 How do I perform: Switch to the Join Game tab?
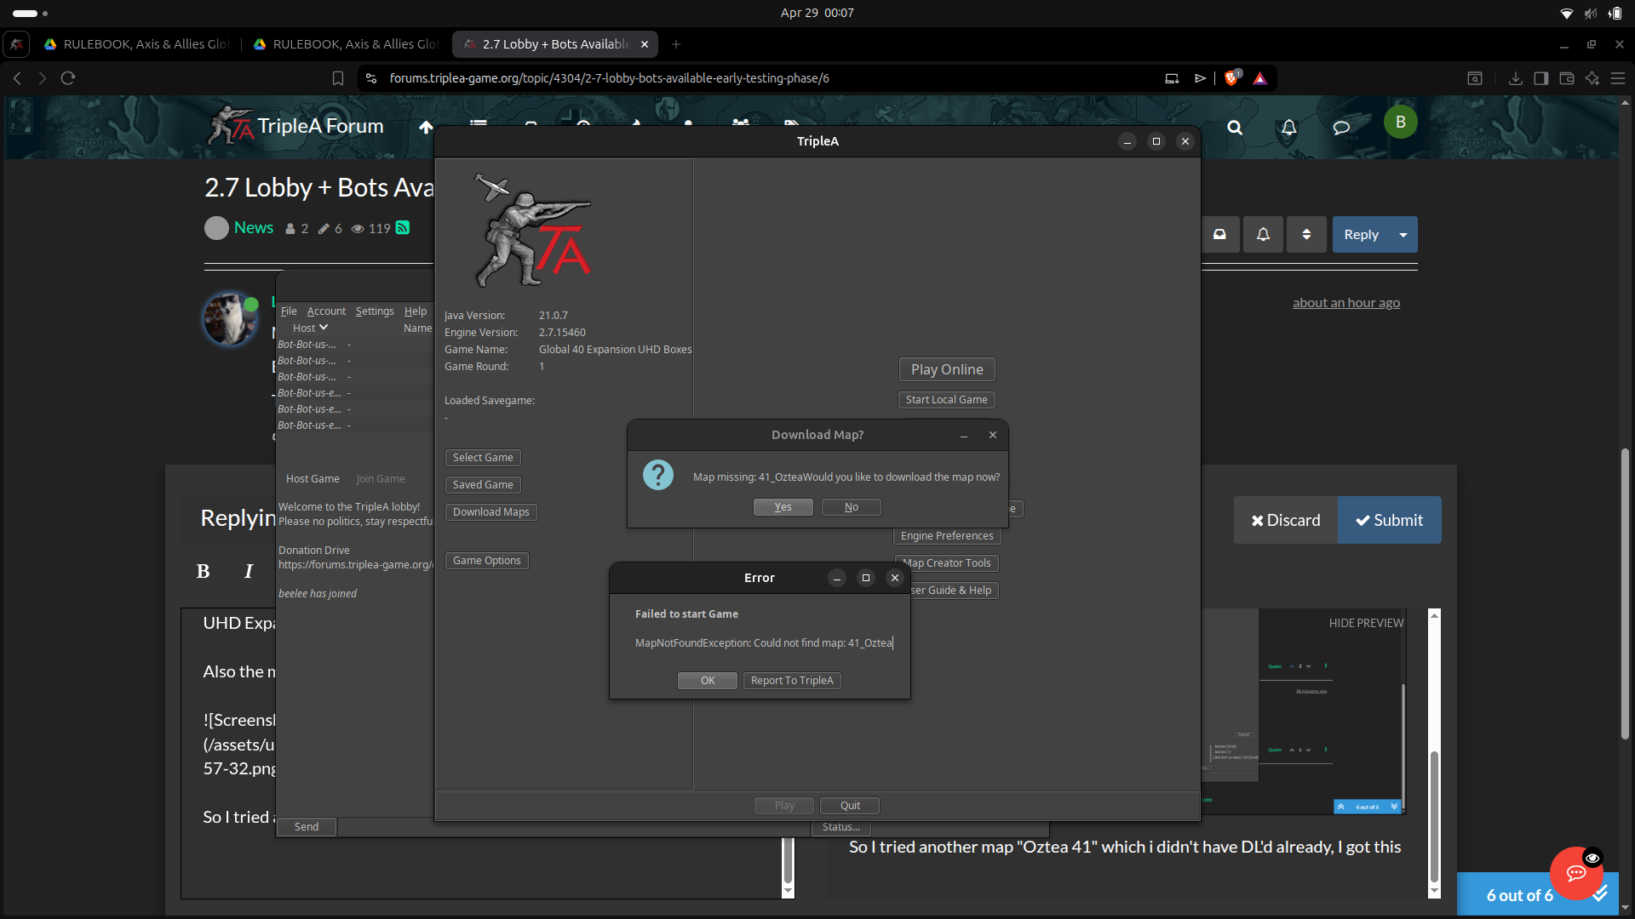pos(379,478)
